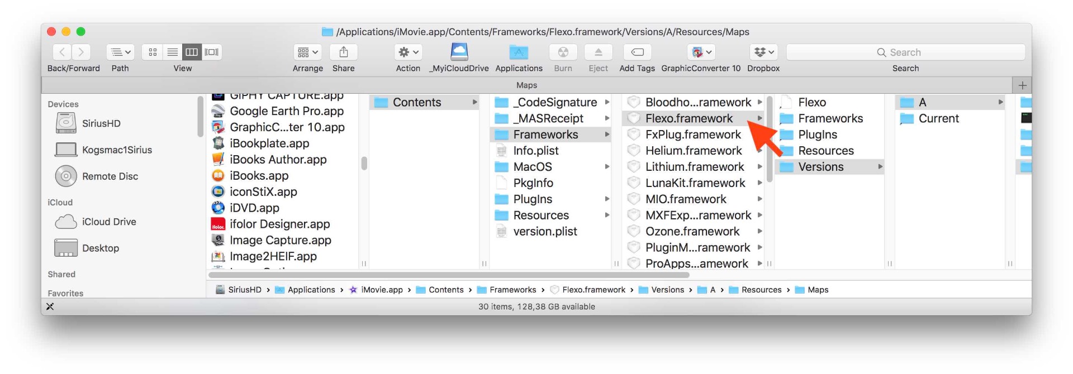Select SiriusHD in the sidebar
Viewport: 1073px width, 374px height.
(101, 123)
